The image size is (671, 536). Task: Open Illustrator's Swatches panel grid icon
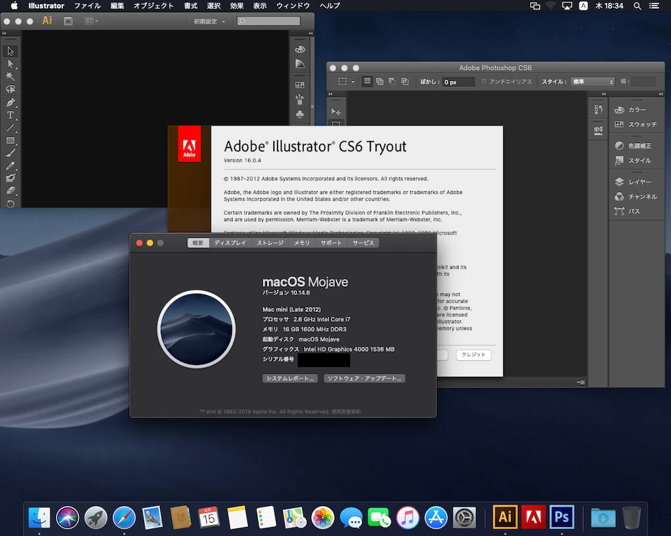click(300, 85)
